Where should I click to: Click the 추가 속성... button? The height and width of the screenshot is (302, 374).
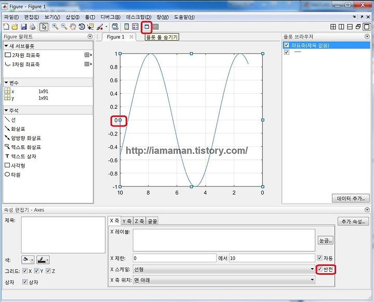(x=353, y=221)
